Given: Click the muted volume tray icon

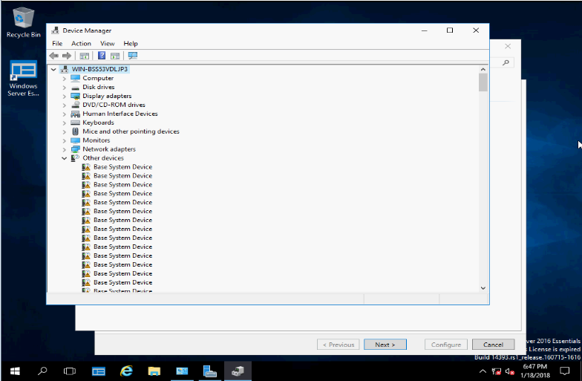Looking at the screenshot, I should 509,371.
